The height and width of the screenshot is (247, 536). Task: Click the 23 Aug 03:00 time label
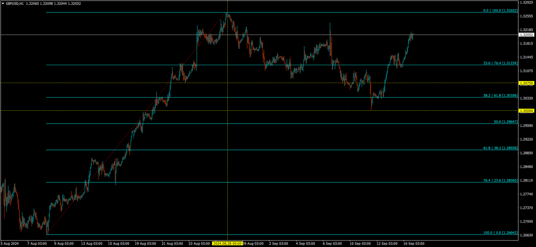199,244
